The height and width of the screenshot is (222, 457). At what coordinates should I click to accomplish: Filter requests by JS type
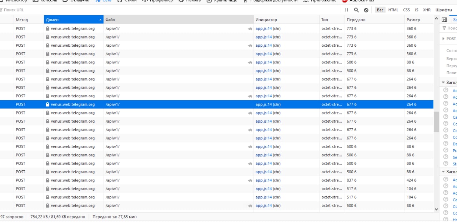coord(416,10)
